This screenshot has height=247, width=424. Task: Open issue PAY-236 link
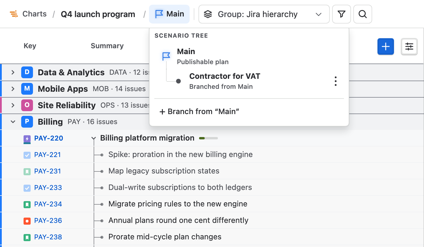click(x=48, y=221)
